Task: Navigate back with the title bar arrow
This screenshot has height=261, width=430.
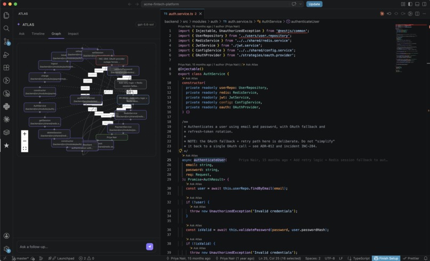Action: click(x=130, y=4)
